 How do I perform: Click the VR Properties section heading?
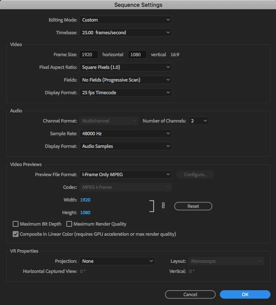[24, 251]
